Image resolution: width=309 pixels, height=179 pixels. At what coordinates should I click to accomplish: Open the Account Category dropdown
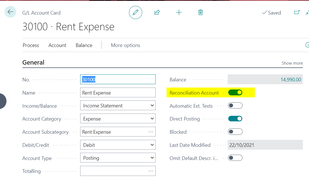pyautogui.click(x=151, y=118)
